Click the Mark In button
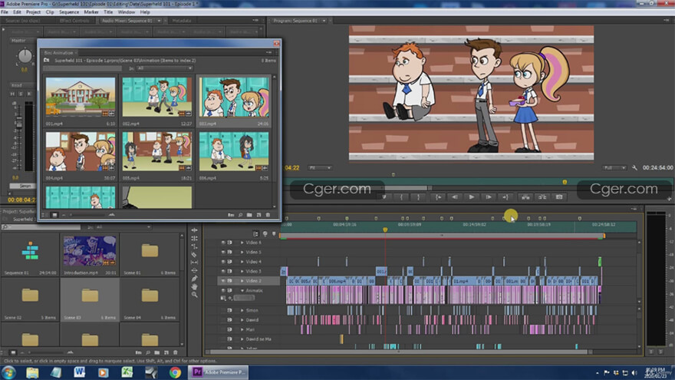Viewport: 675px width, 380px height. (x=402, y=197)
